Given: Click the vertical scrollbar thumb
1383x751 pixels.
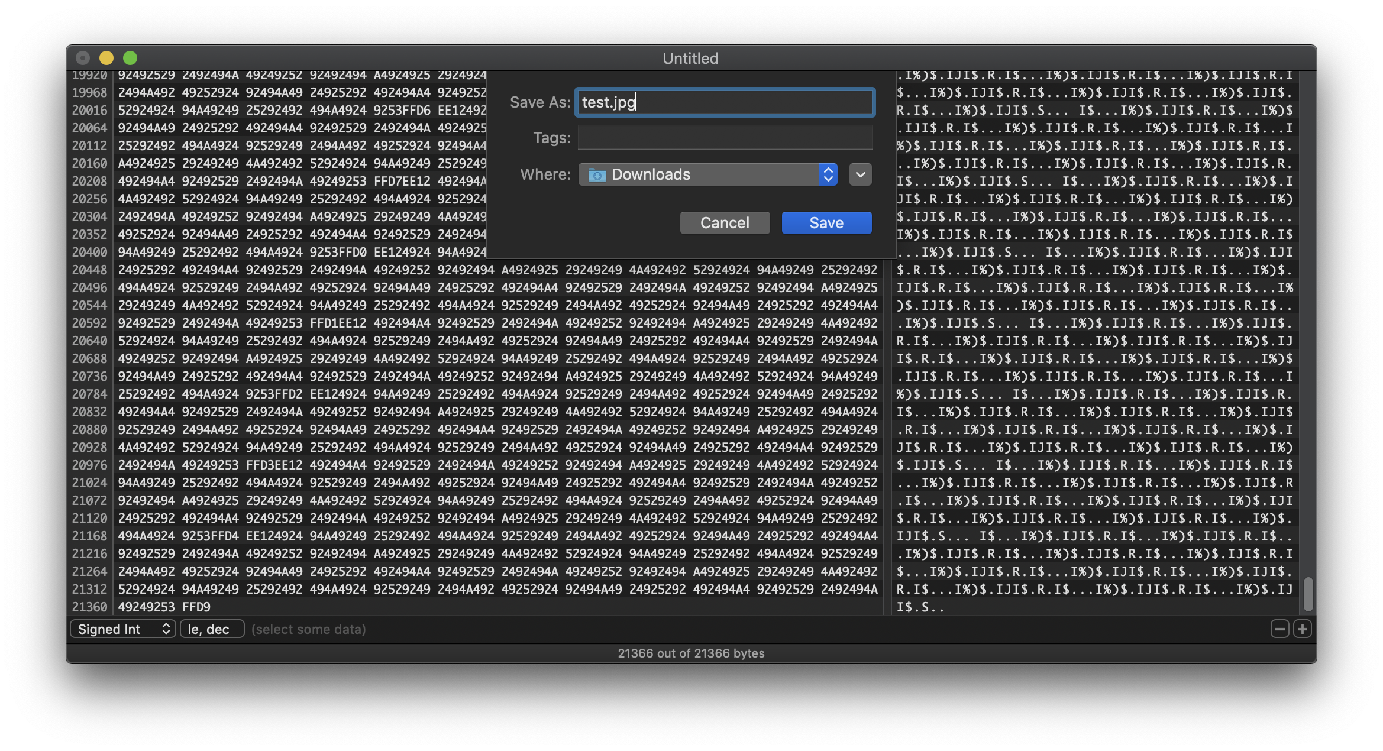Looking at the screenshot, I should point(1308,594).
